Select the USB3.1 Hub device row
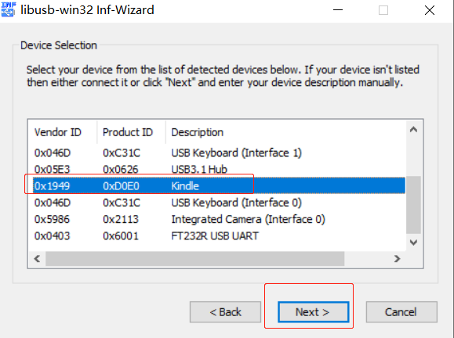 click(x=219, y=169)
